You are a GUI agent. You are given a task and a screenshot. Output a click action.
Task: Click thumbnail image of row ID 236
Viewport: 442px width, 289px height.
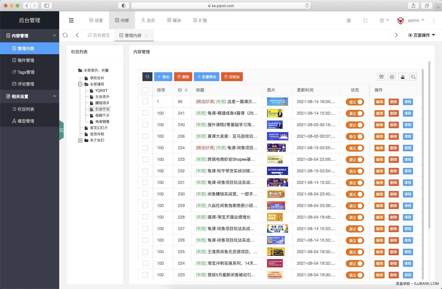277,136
